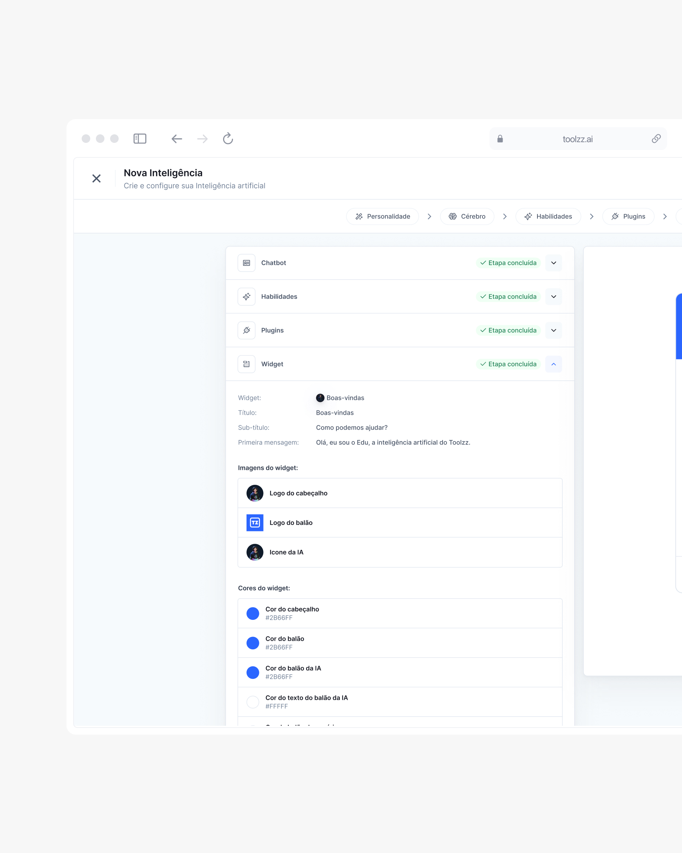Click the Habilidades sparkle icon in list
Image resolution: width=682 pixels, height=853 pixels.
pyautogui.click(x=246, y=297)
